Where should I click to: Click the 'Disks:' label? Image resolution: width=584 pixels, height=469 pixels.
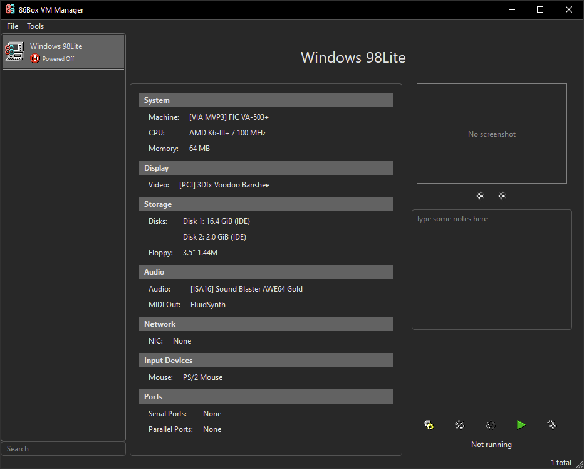pos(158,221)
